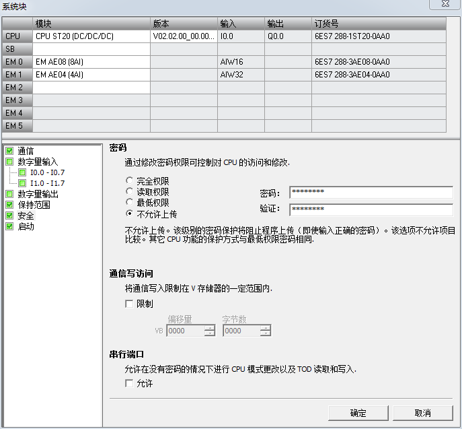462x429 pixels.
Task: Enable the 限制 checkbox under 通信写访问
Action: pyautogui.click(x=129, y=304)
